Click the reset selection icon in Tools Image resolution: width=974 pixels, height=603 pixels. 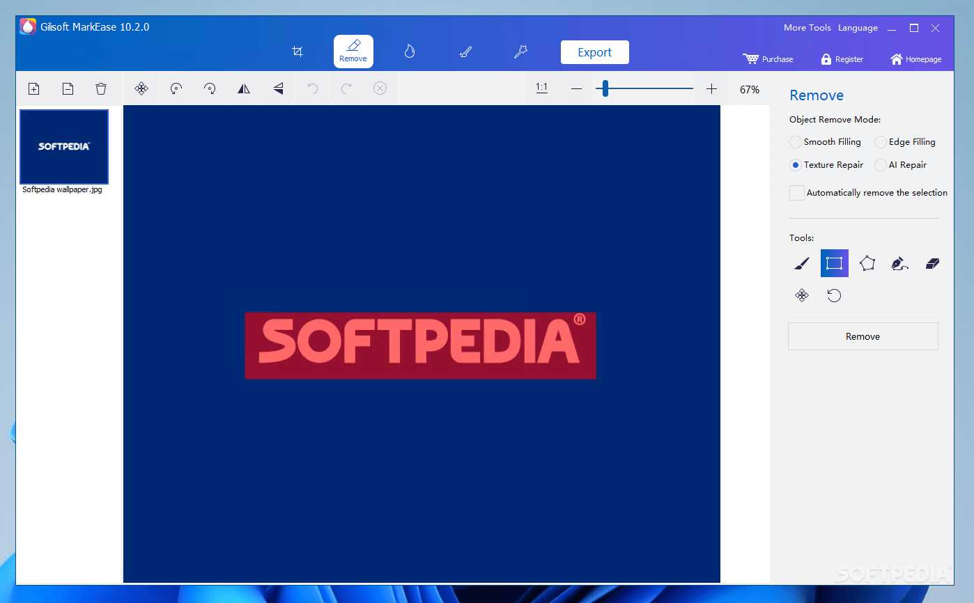835,295
